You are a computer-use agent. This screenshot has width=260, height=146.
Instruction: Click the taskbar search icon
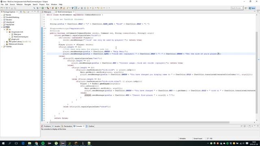point(10,143)
